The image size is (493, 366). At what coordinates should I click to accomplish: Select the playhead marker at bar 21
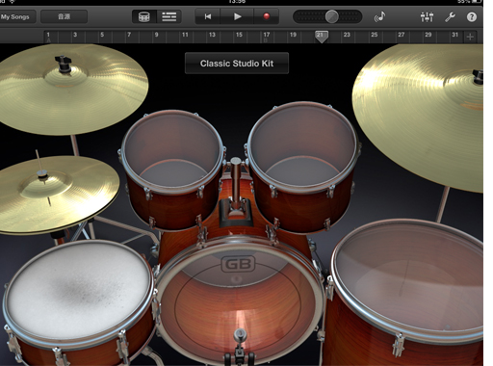pyautogui.click(x=321, y=37)
